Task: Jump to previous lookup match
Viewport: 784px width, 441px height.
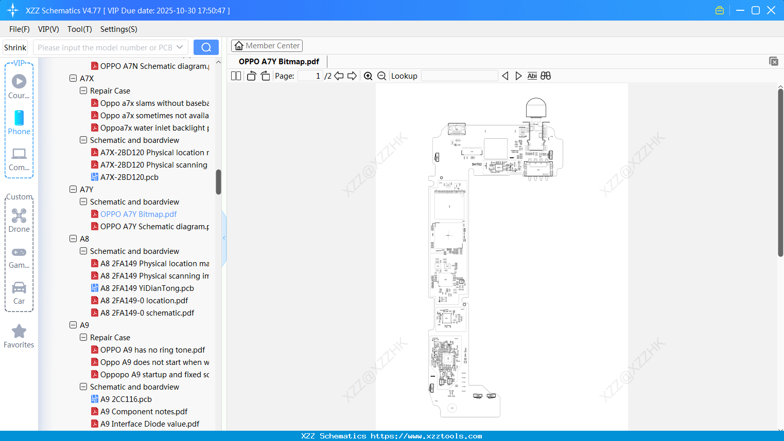Action: 505,76
